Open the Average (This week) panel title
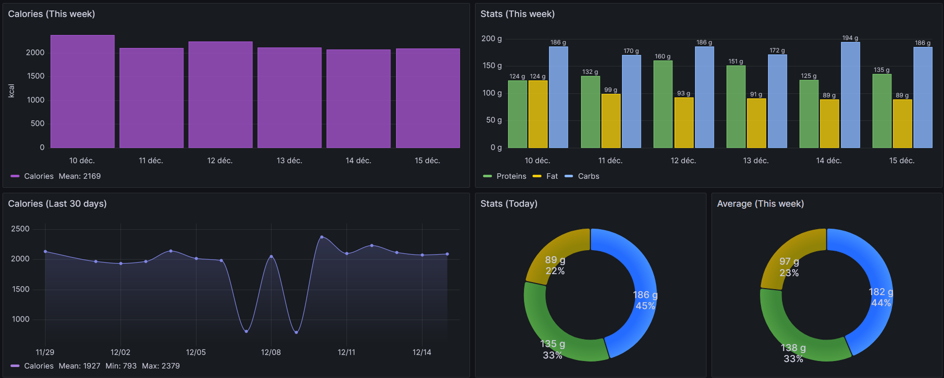The width and height of the screenshot is (944, 378). [760, 204]
